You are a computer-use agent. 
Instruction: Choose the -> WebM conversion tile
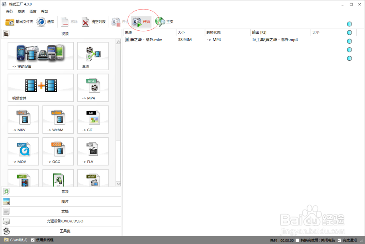[x=58, y=119]
